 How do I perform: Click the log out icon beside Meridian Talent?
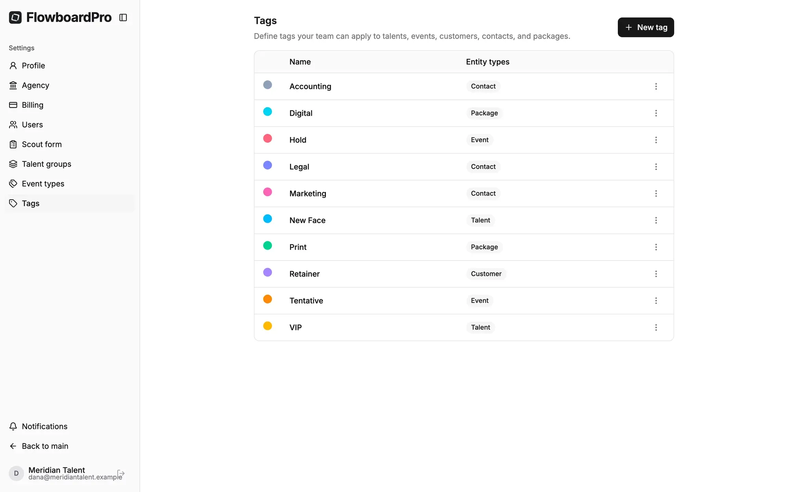(x=121, y=474)
